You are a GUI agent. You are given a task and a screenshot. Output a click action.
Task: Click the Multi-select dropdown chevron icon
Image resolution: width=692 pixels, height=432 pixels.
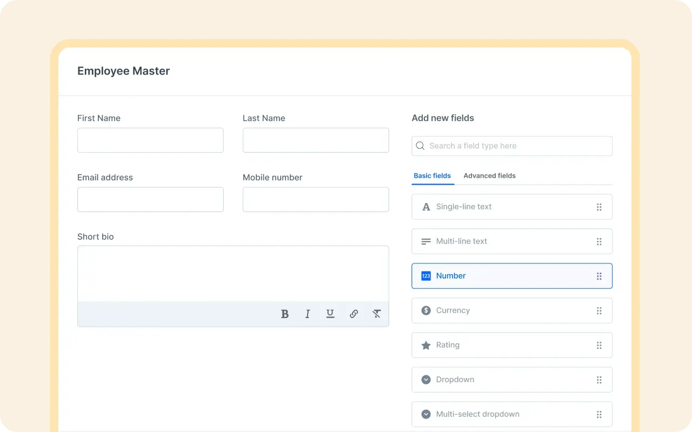pos(426,414)
